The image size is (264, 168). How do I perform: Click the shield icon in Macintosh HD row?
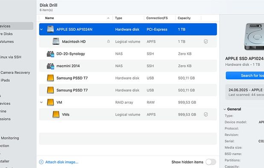click(206, 41)
